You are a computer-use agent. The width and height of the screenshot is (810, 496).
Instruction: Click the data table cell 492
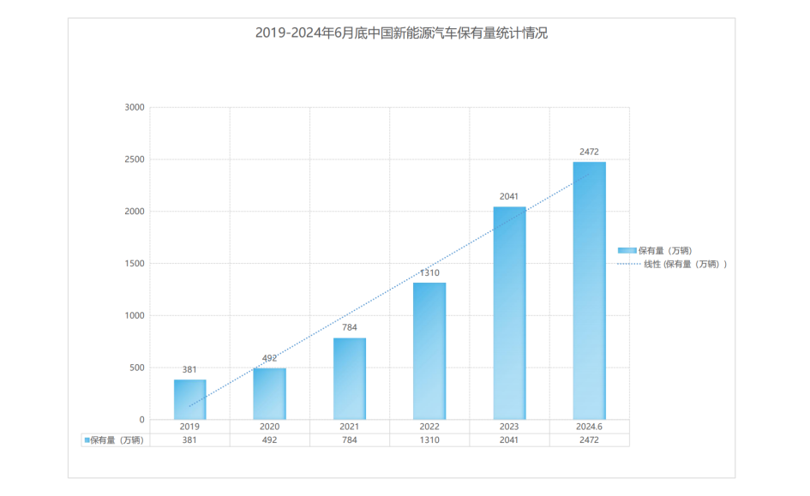[270, 440]
